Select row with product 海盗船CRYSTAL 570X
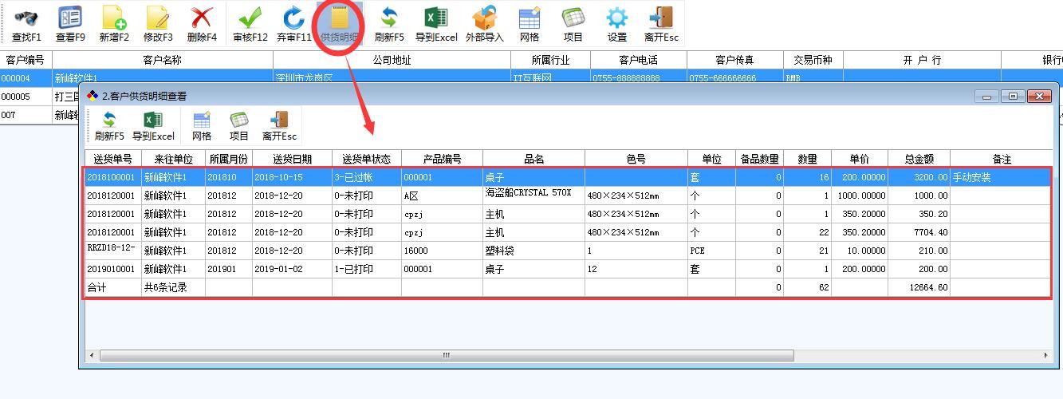The image size is (1063, 399). pos(568,196)
